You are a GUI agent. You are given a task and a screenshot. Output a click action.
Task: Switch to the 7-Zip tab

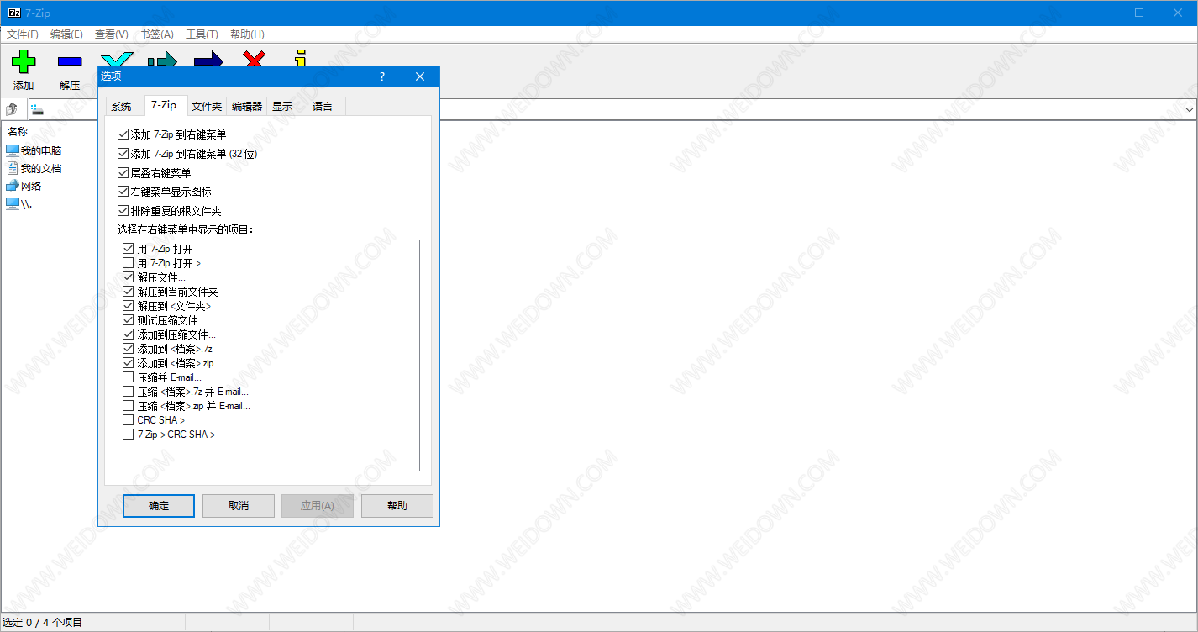click(x=164, y=105)
